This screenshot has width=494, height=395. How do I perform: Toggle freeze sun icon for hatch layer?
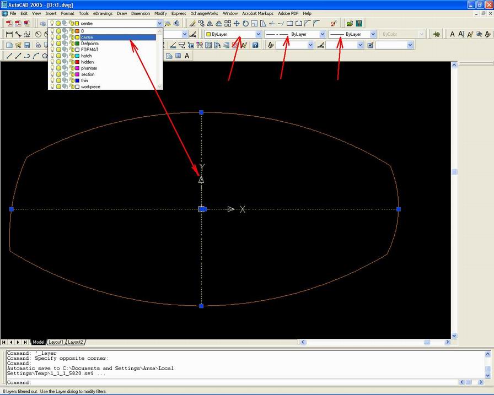coord(58,56)
